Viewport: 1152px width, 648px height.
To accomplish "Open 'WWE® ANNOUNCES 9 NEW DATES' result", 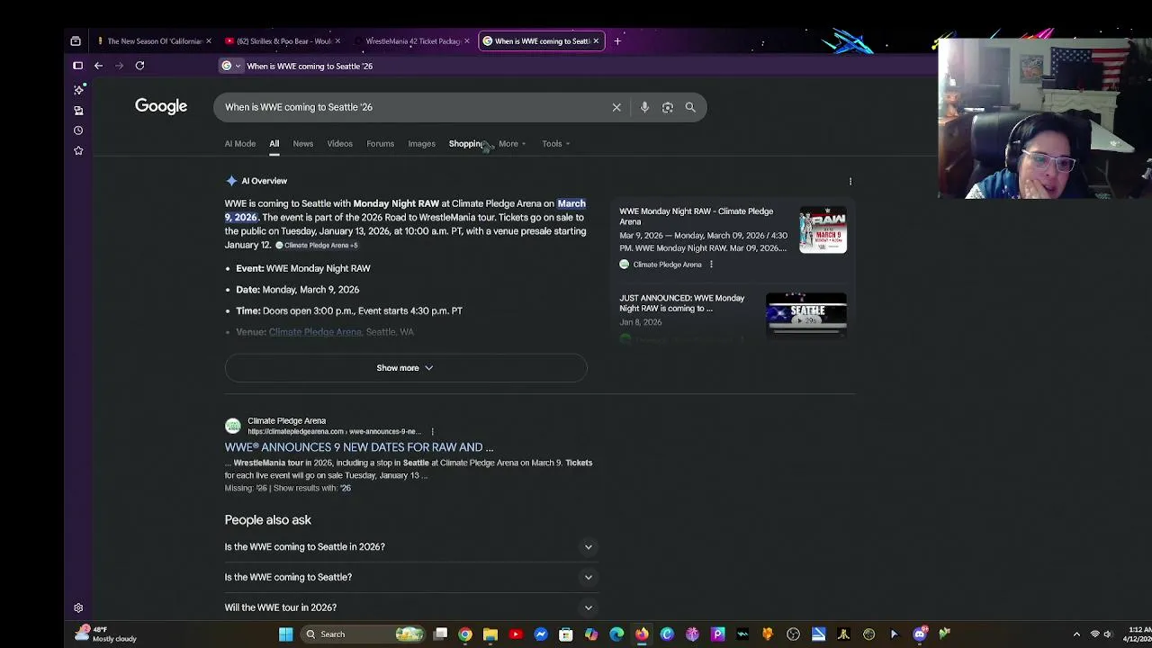I will [x=359, y=447].
